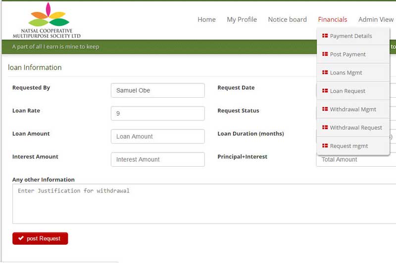Click the Natsal Cooperative logo
This screenshot has height=263, width=396.
click(x=47, y=20)
